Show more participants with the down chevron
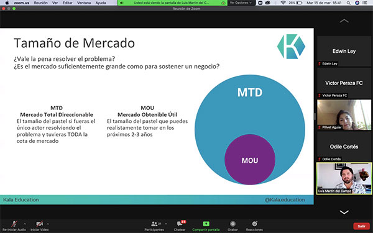The height and width of the screenshot is (233, 373). pyautogui.click(x=344, y=212)
